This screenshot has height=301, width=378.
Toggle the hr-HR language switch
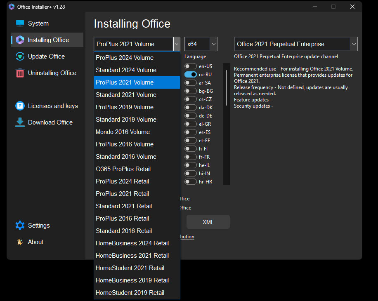191,181
